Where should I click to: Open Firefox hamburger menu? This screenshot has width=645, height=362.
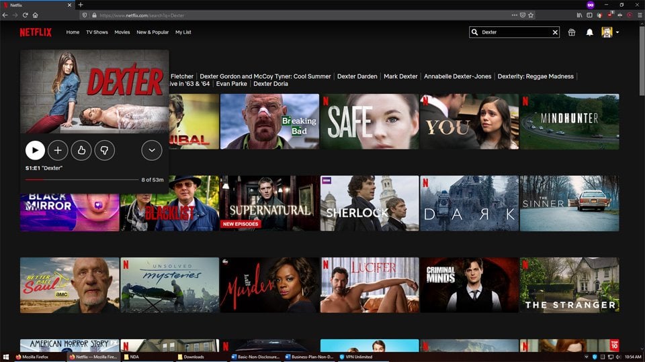[x=639, y=15]
